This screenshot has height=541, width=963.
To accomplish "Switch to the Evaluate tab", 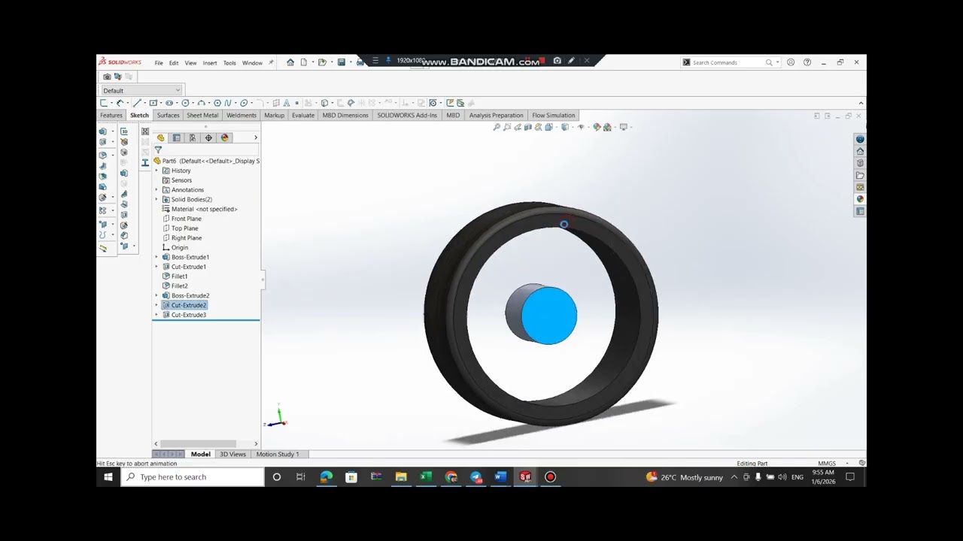I will point(303,115).
